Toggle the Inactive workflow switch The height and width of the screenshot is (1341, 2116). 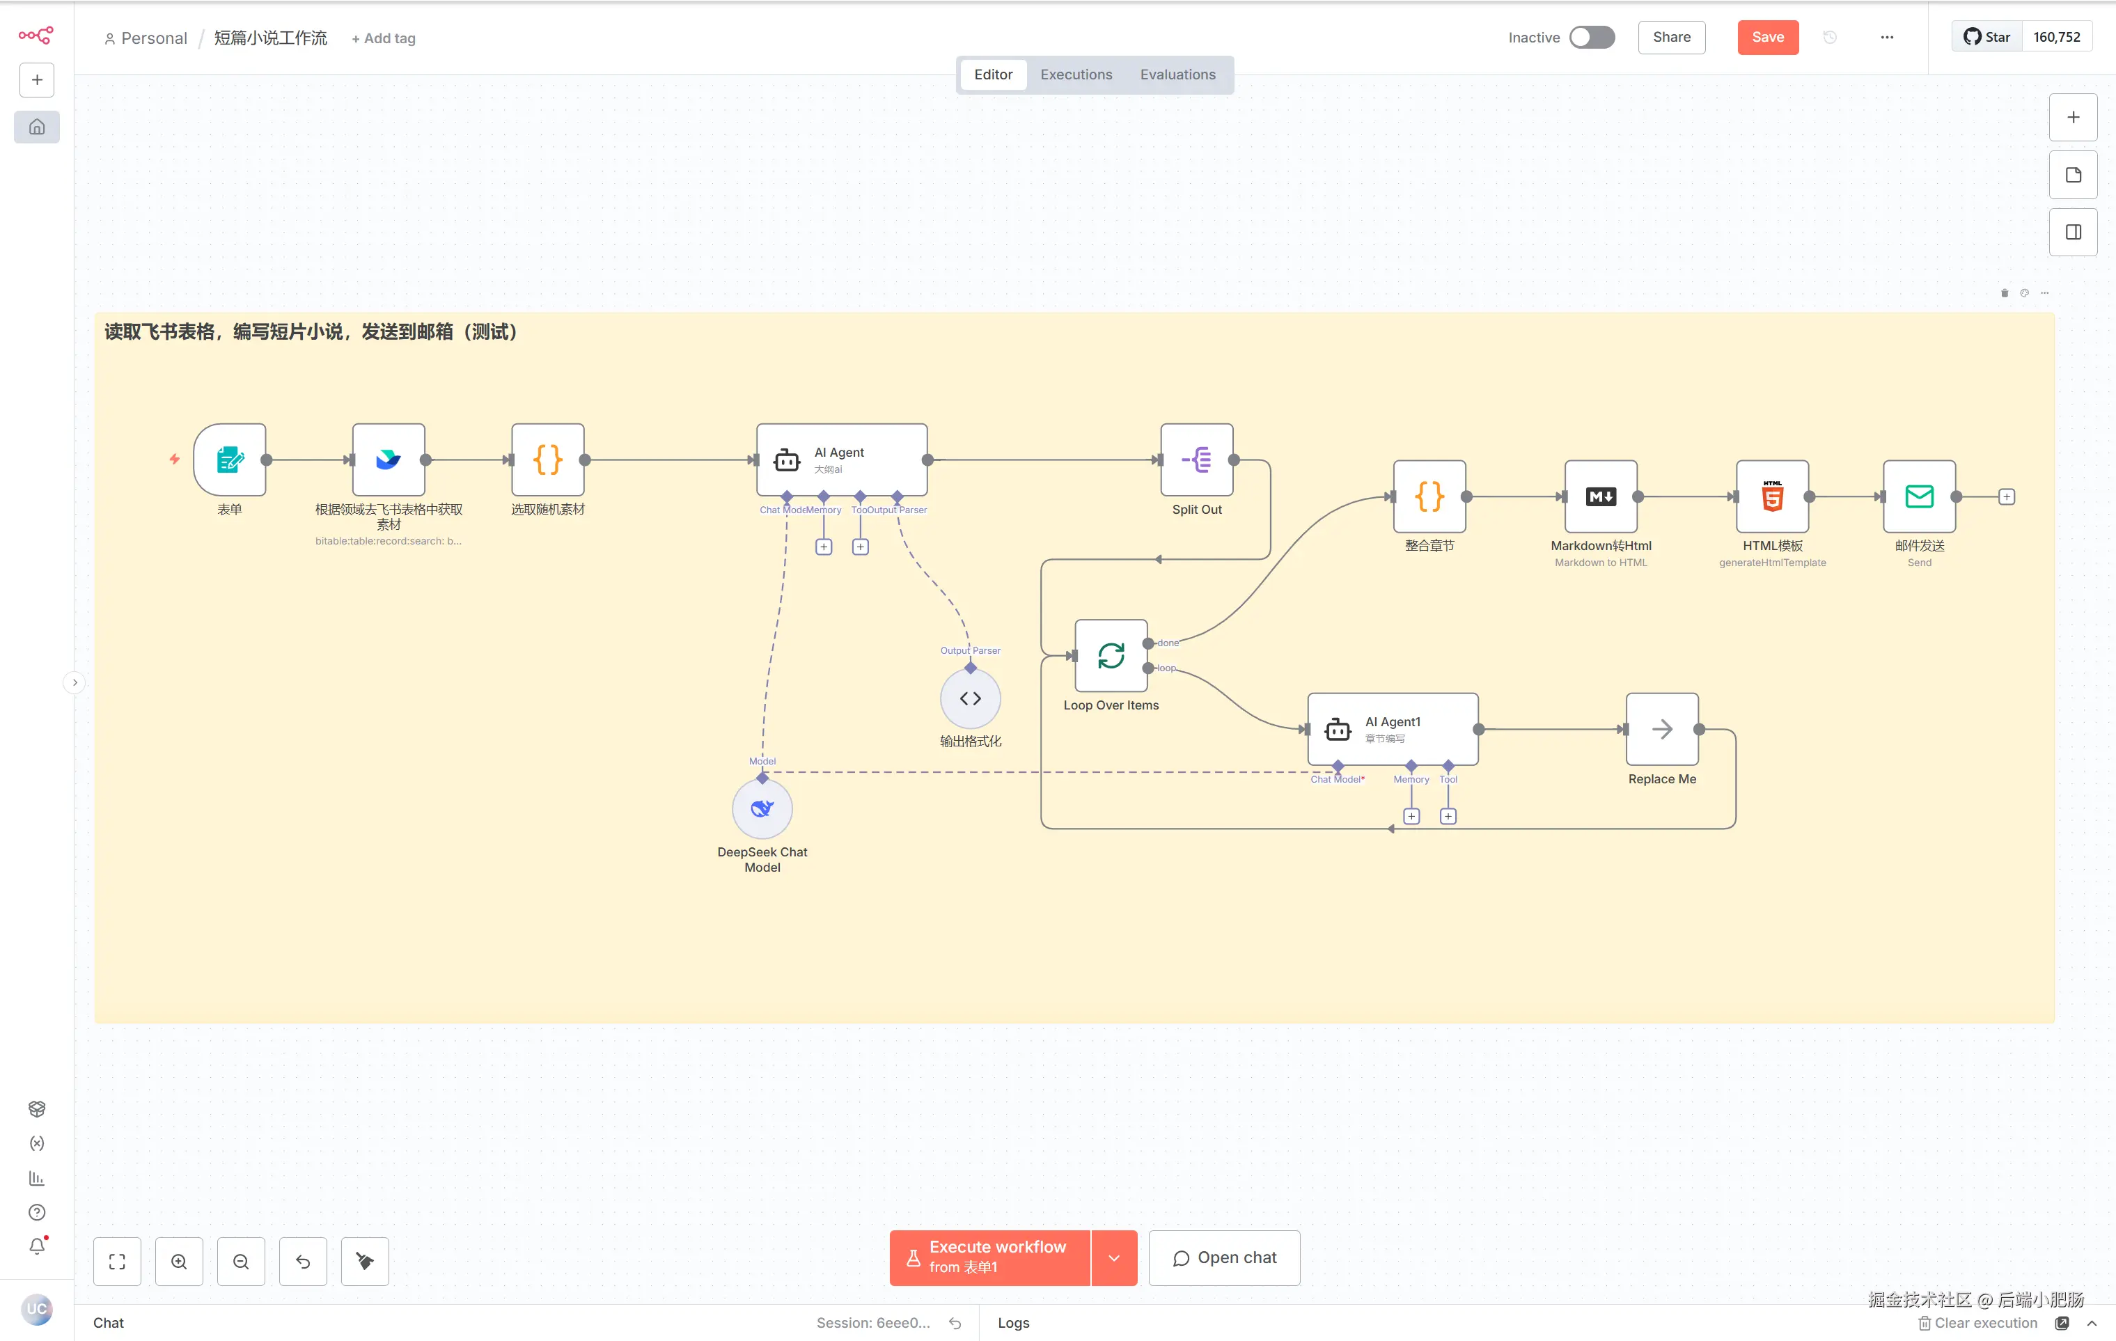click(1592, 37)
